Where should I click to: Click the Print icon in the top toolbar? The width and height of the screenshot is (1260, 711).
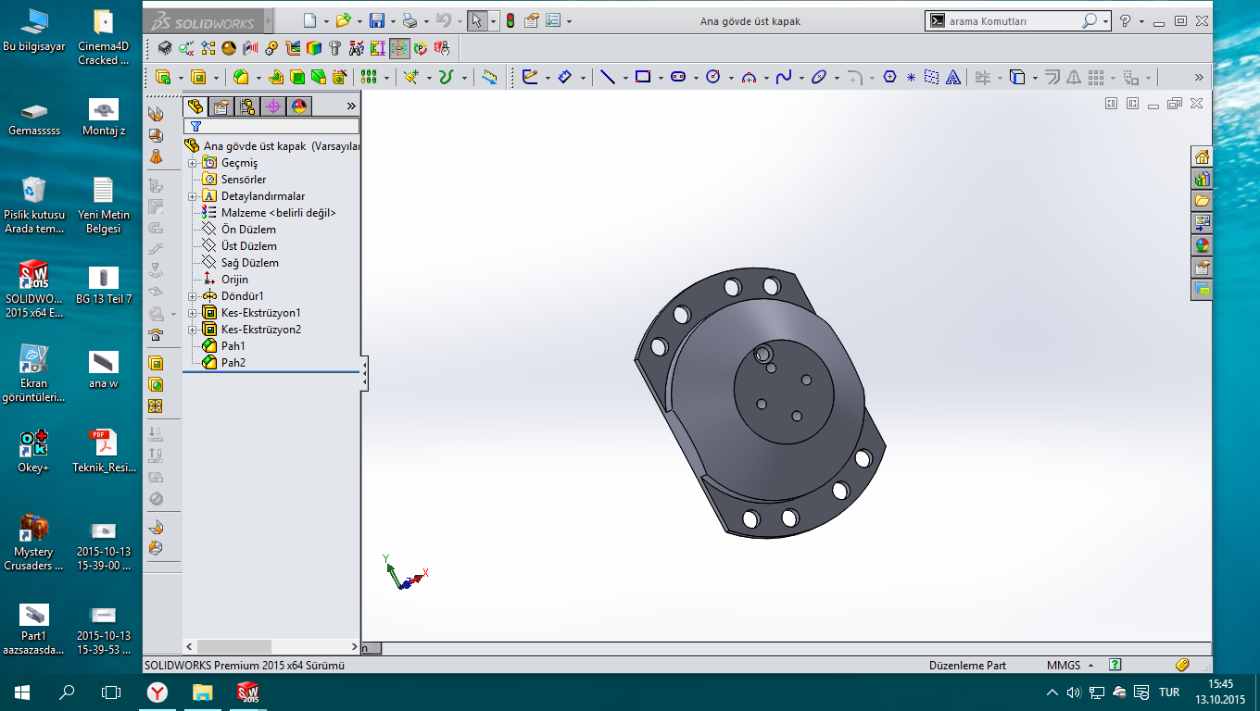coord(409,20)
